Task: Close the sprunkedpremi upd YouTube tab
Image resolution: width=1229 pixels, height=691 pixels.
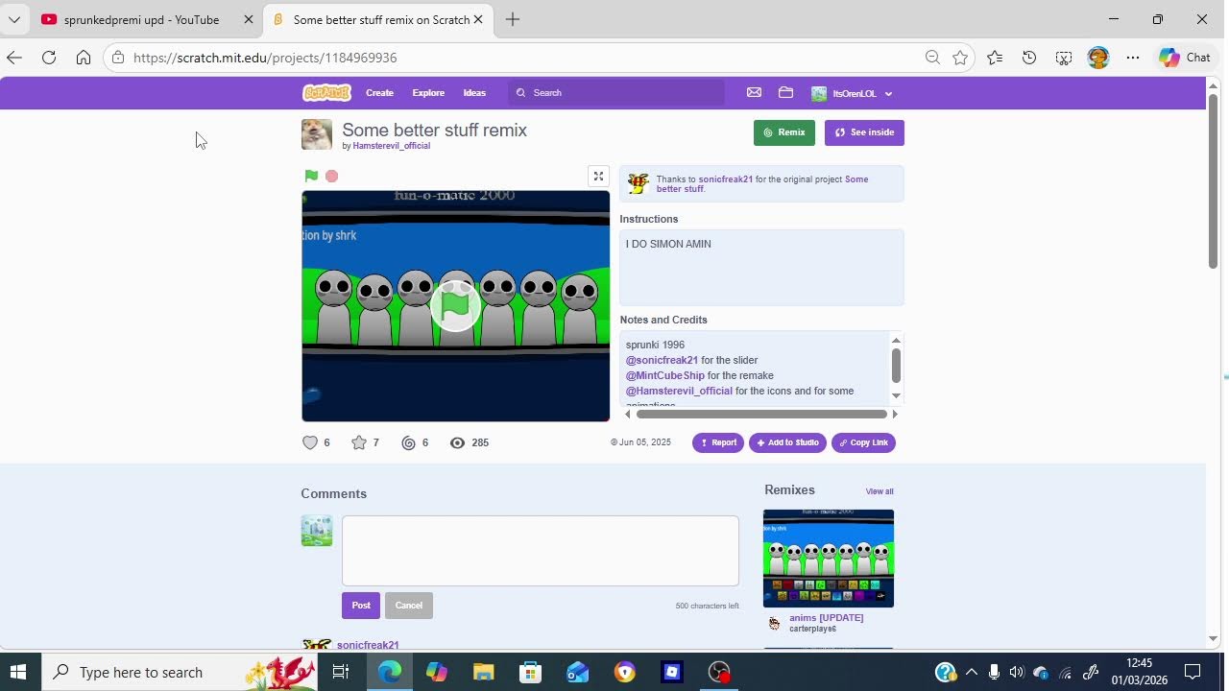Action: [x=248, y=19]
